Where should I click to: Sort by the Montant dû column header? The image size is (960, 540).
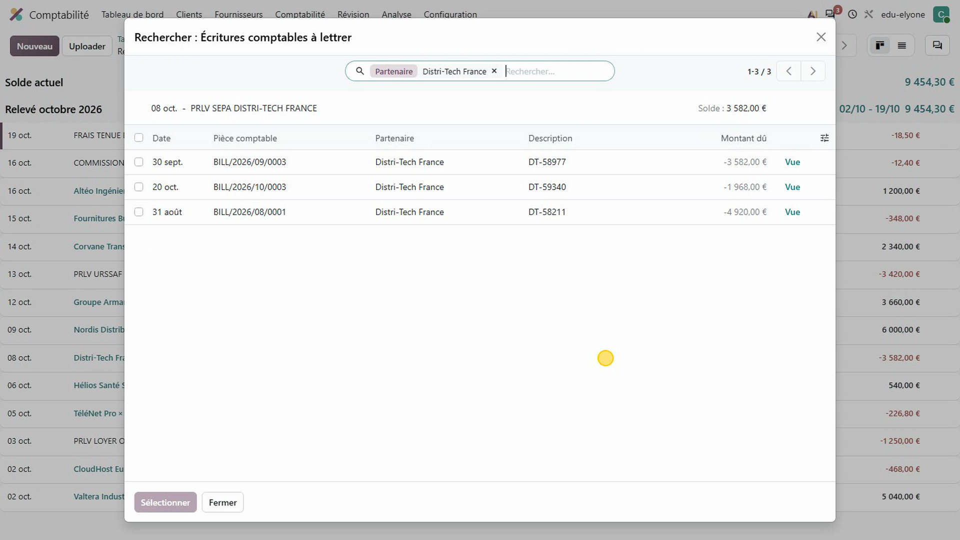click(743, 138)
